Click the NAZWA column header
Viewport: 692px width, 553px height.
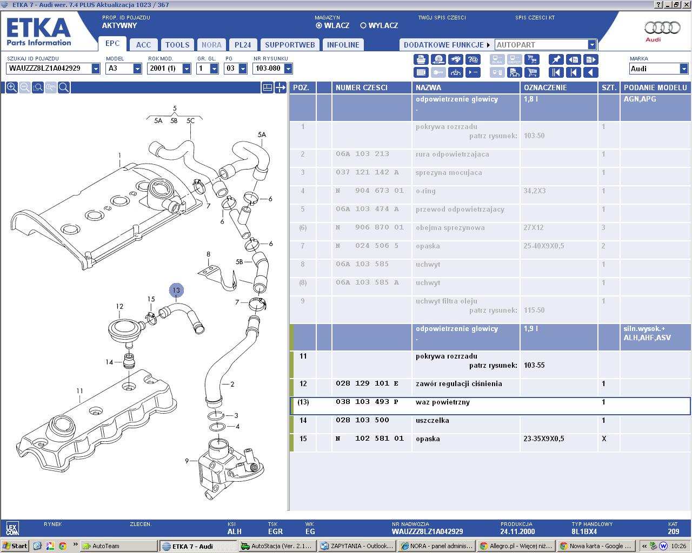pyautogui.click(x=466, y=87)
